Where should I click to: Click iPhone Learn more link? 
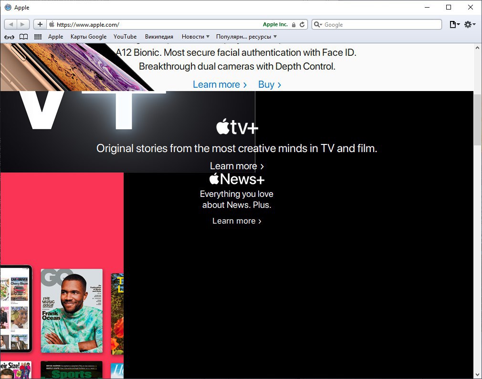point(220,84)
